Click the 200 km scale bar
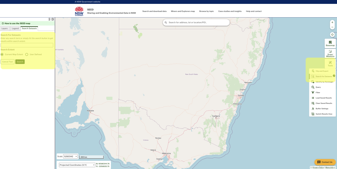 pos(91,157)
